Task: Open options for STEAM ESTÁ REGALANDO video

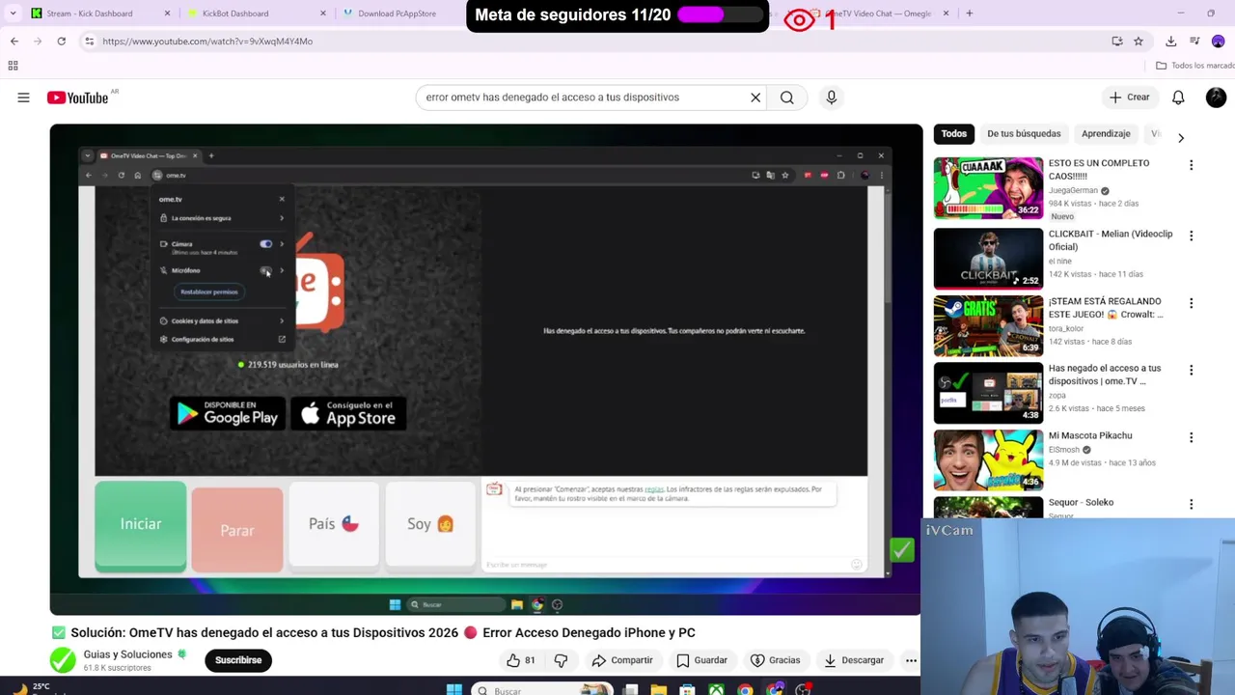Action: tap(1191, 303)
